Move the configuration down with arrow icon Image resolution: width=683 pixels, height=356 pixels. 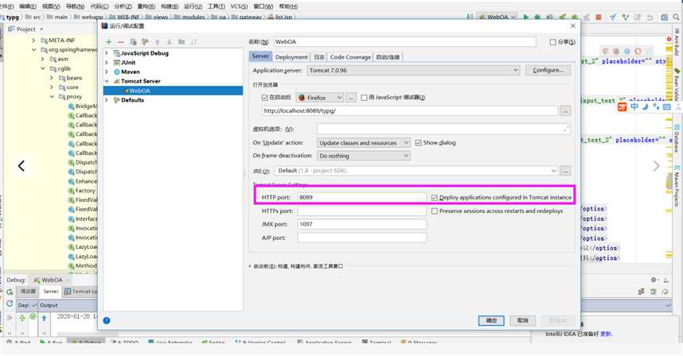point(169,42)
